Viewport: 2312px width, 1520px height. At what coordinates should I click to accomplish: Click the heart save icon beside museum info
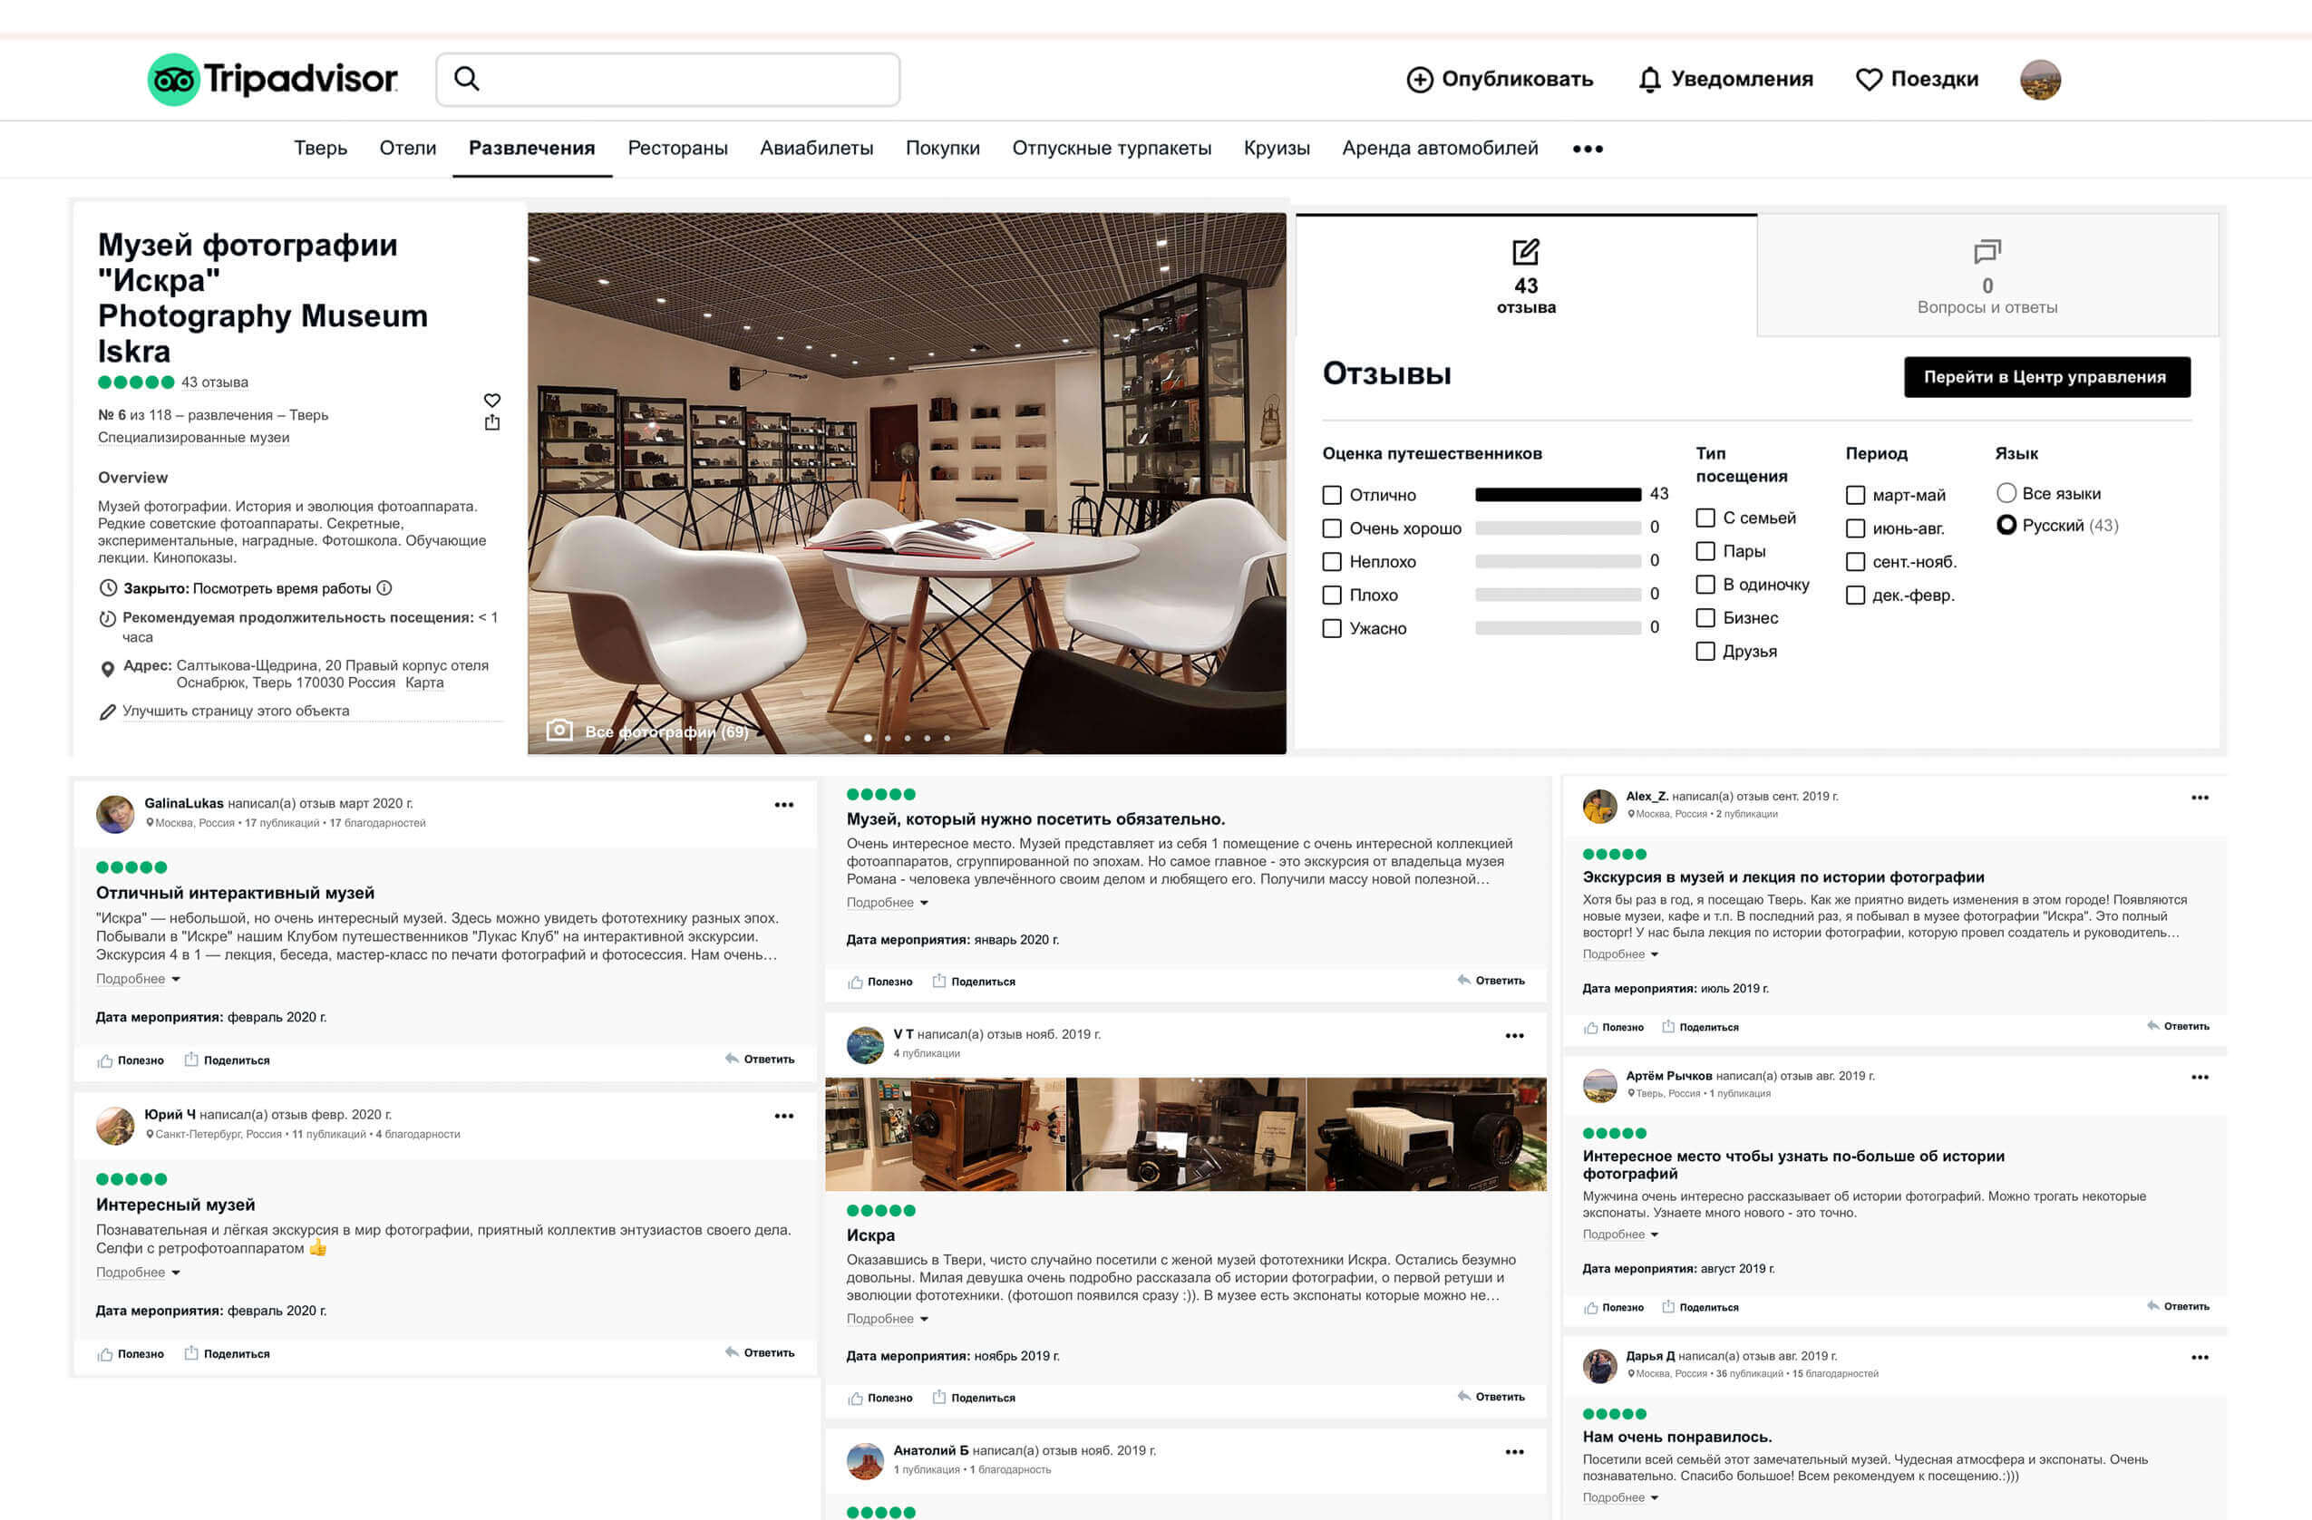point(492,400)
